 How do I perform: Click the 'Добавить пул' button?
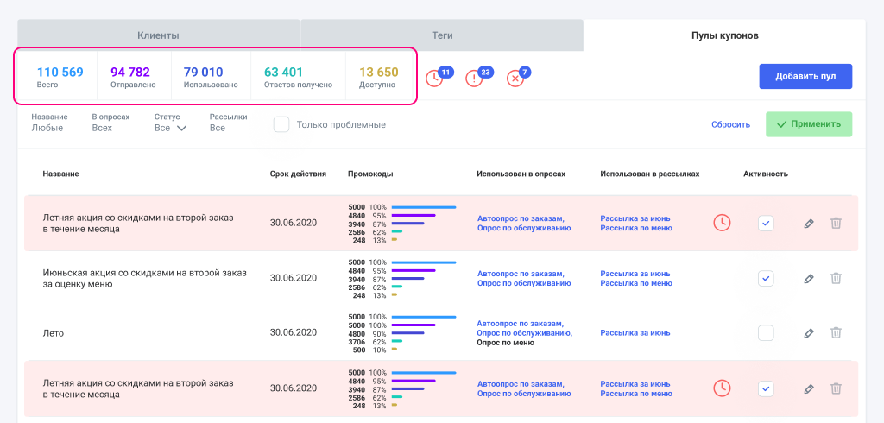805,76
